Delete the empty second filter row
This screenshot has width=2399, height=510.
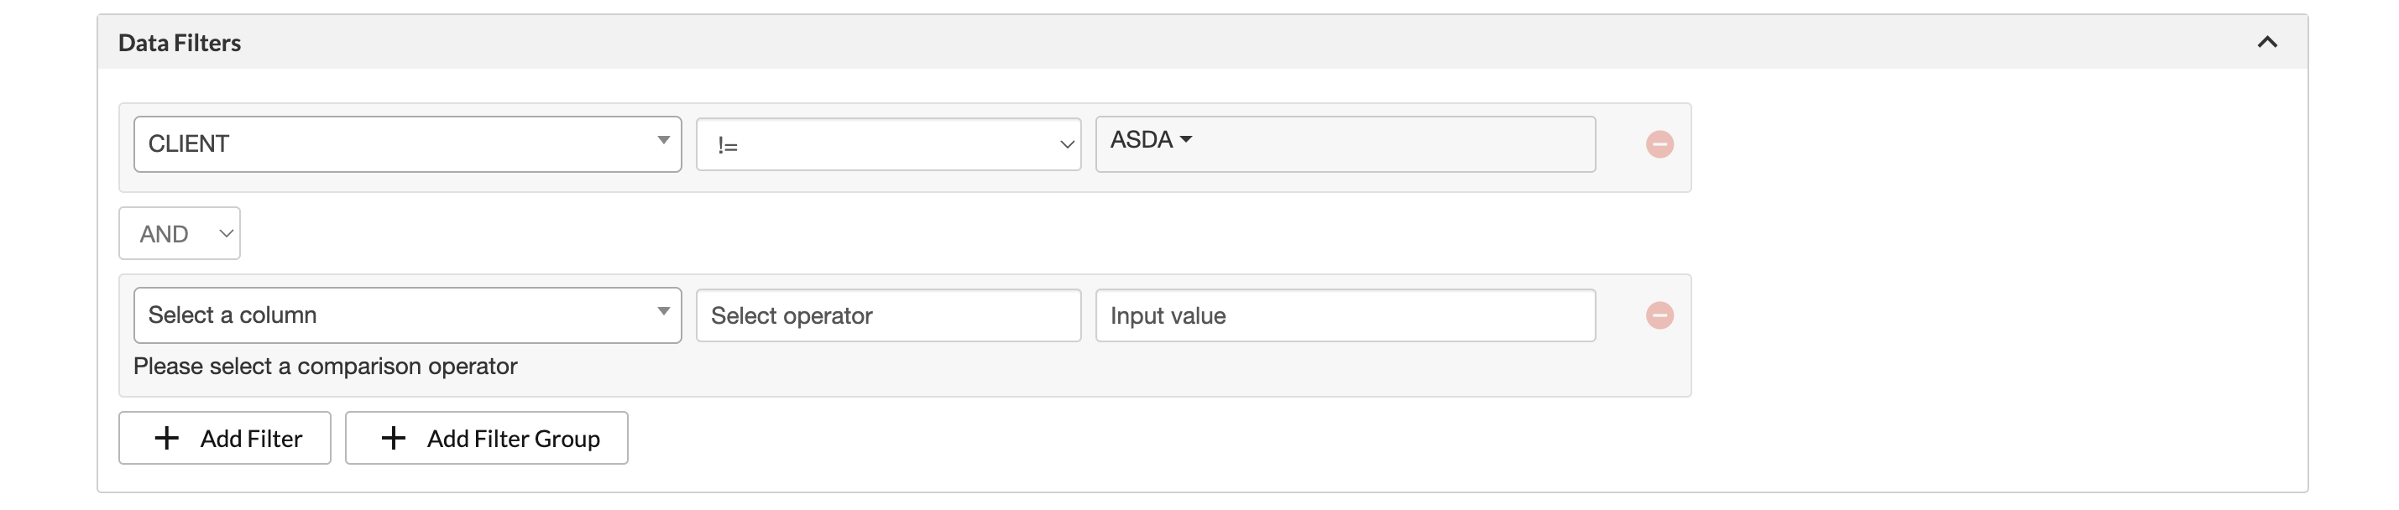1659,315
